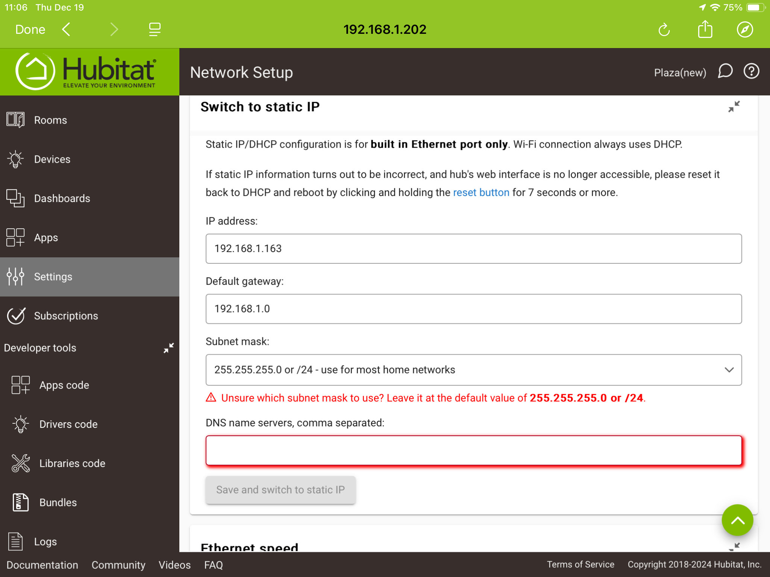This screenshot has height=577, width=770.
Task: Tap the 192.168.1.202 address bar
Action: pos(385,29)
